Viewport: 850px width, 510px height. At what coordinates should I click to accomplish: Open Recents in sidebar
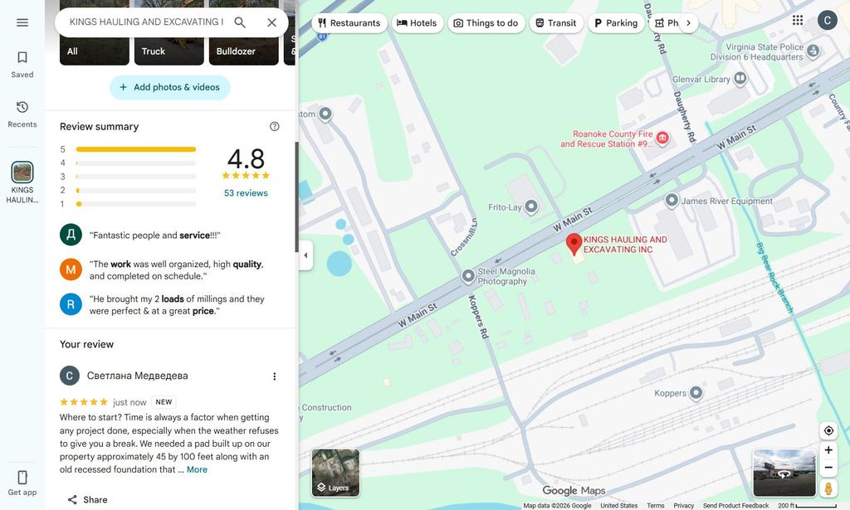22,114
